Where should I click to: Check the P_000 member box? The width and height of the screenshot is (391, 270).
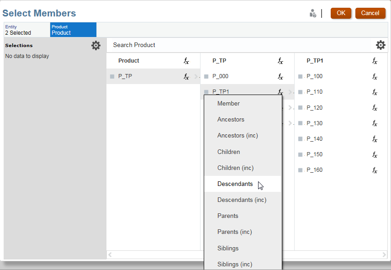[x=206, y=76]
